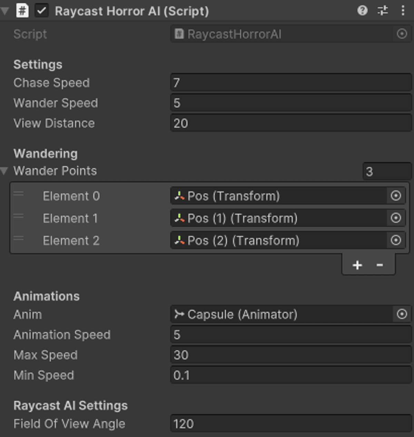The image size is (414, 437).
Task: Select the Field Of View Angle field
Action: [290, 424]
